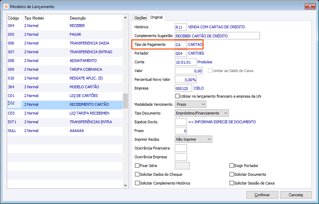Focus the Valor input field
319x204 pixels.
[x=189, y=71]
